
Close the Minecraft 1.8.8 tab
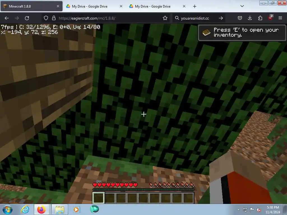coord(58,6)
